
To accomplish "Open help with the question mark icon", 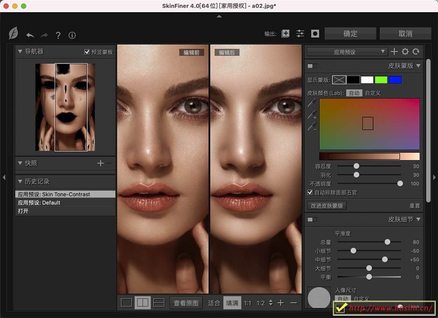I will [x=58, y=35].
